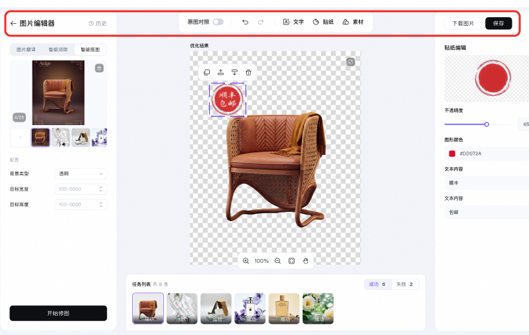The image size is (529, 335).
Task: Redo the last undone edit
Action: coord(260,22)
